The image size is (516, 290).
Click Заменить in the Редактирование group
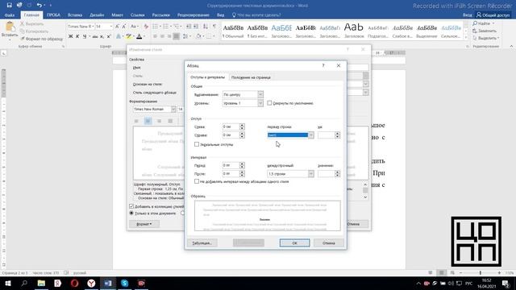coord(484,31)
